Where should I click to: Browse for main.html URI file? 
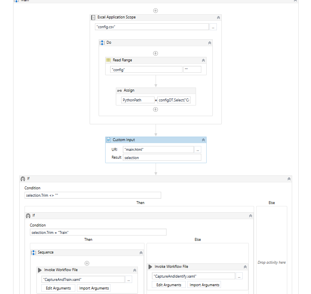pos(198,150)
